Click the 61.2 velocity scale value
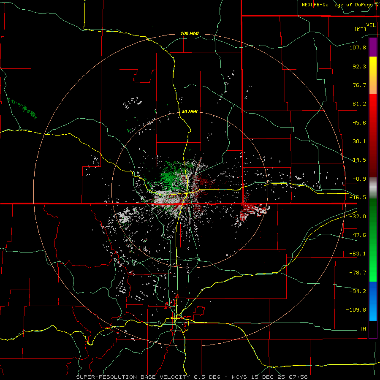The width and height of the screenshot is (380, 380). 359,104
